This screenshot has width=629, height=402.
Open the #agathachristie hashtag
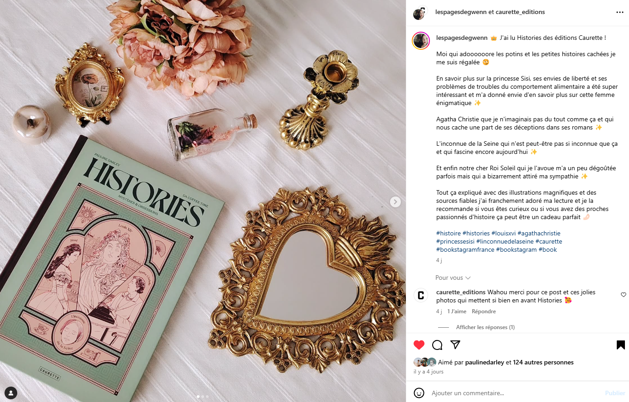(539, 233)
